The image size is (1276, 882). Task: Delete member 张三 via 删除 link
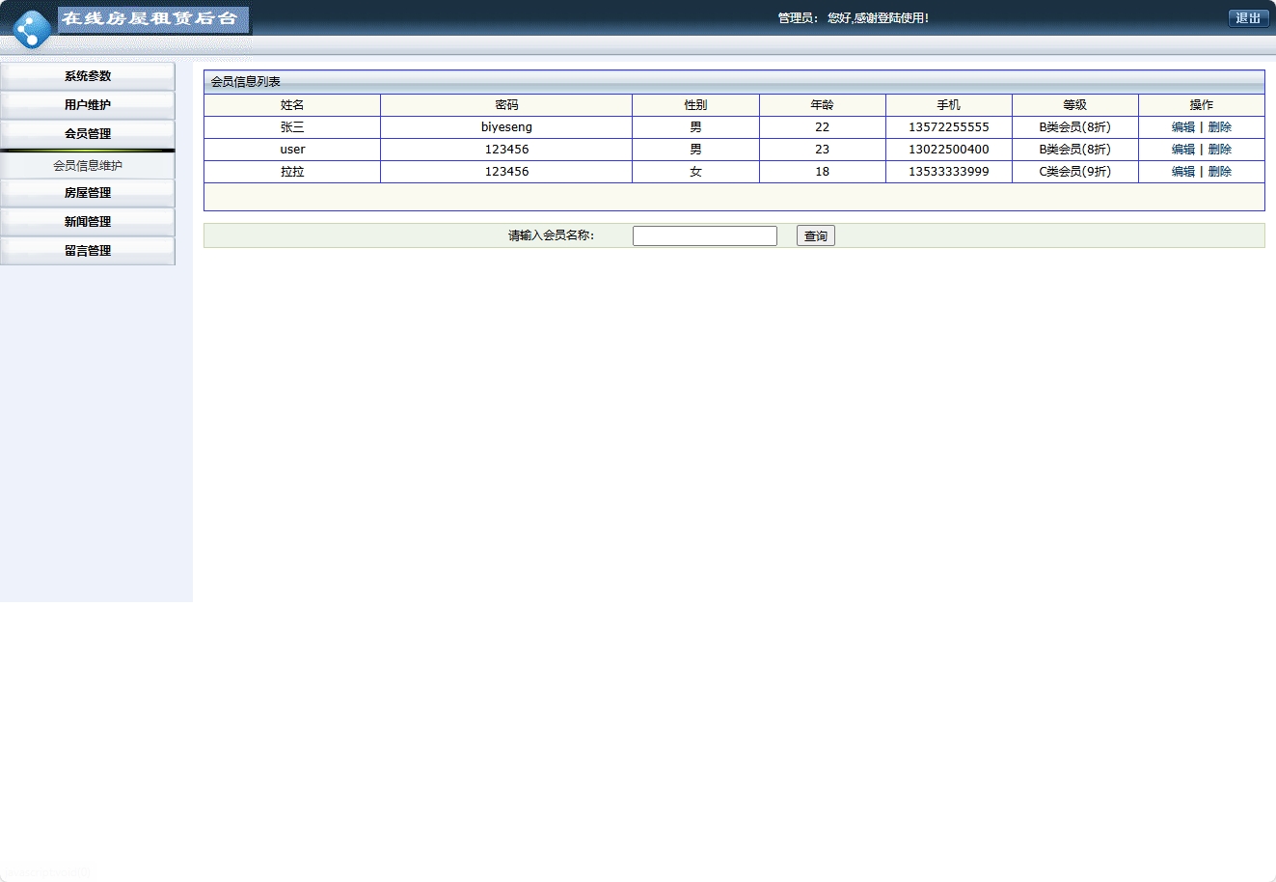(1219, 127)
